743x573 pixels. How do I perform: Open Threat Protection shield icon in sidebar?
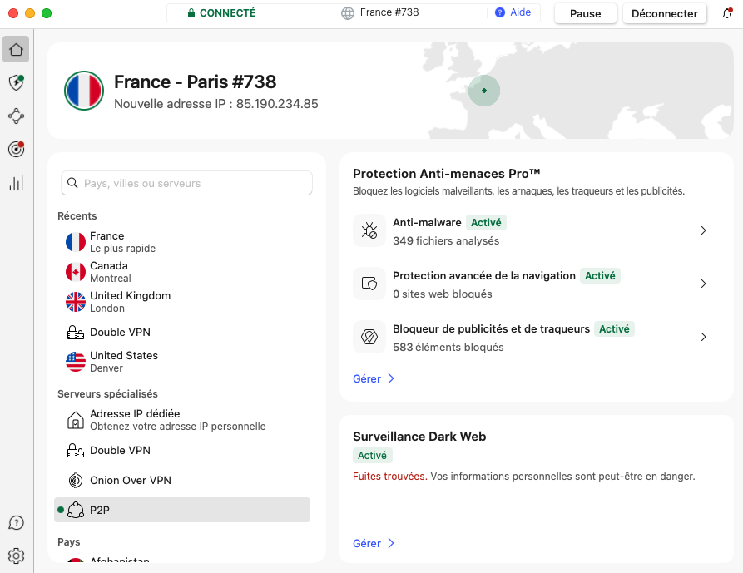pos(16,82)
